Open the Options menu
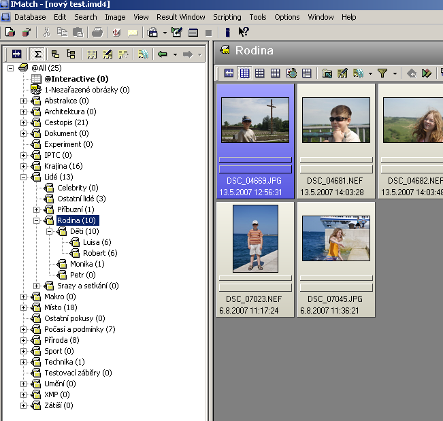443x421 pixels. (x=286, y=17)
